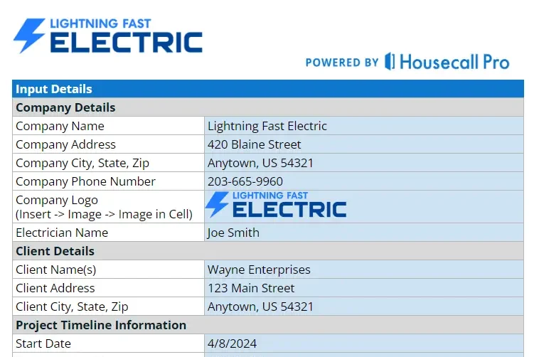Image resolution: width=539 pixels, height=357 pixels.
Task: Select the Company Logo label cell
Action: [109, 207]
